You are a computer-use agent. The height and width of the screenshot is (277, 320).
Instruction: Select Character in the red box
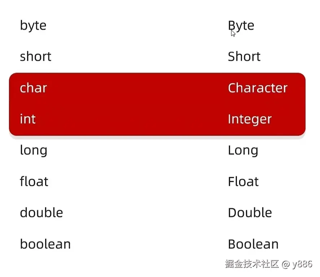(x=258, y=88)
